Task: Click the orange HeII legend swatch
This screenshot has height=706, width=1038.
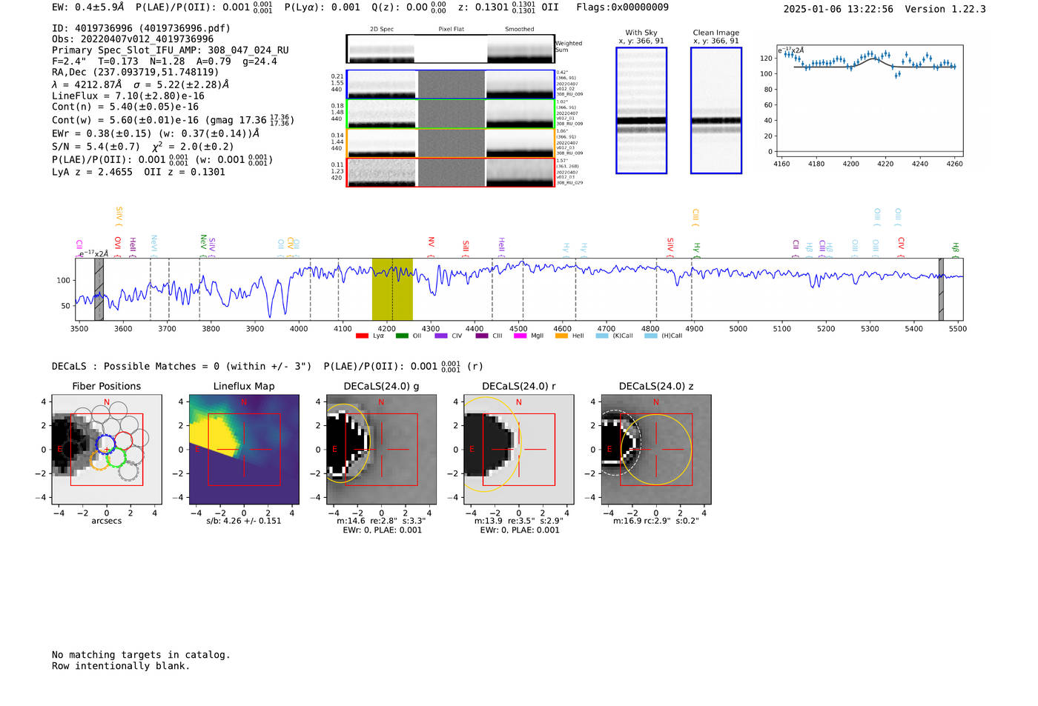Action: coord(561,336)
